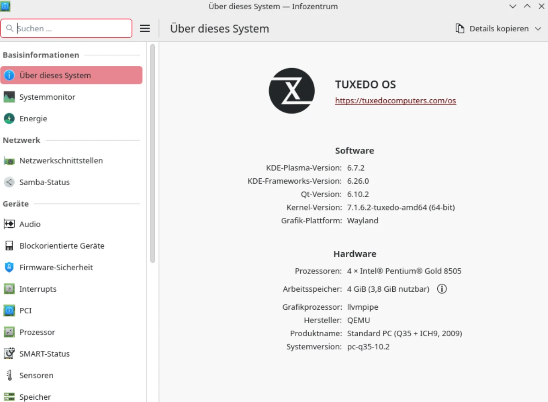Click the info icon next to Arbeitsspeicher
Image resolution: width=548 pixels, height=402 pixels.
(x=442, y=289)
